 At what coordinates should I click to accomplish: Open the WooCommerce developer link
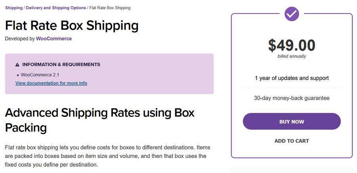pyautogui.click(x=54, y=39)
